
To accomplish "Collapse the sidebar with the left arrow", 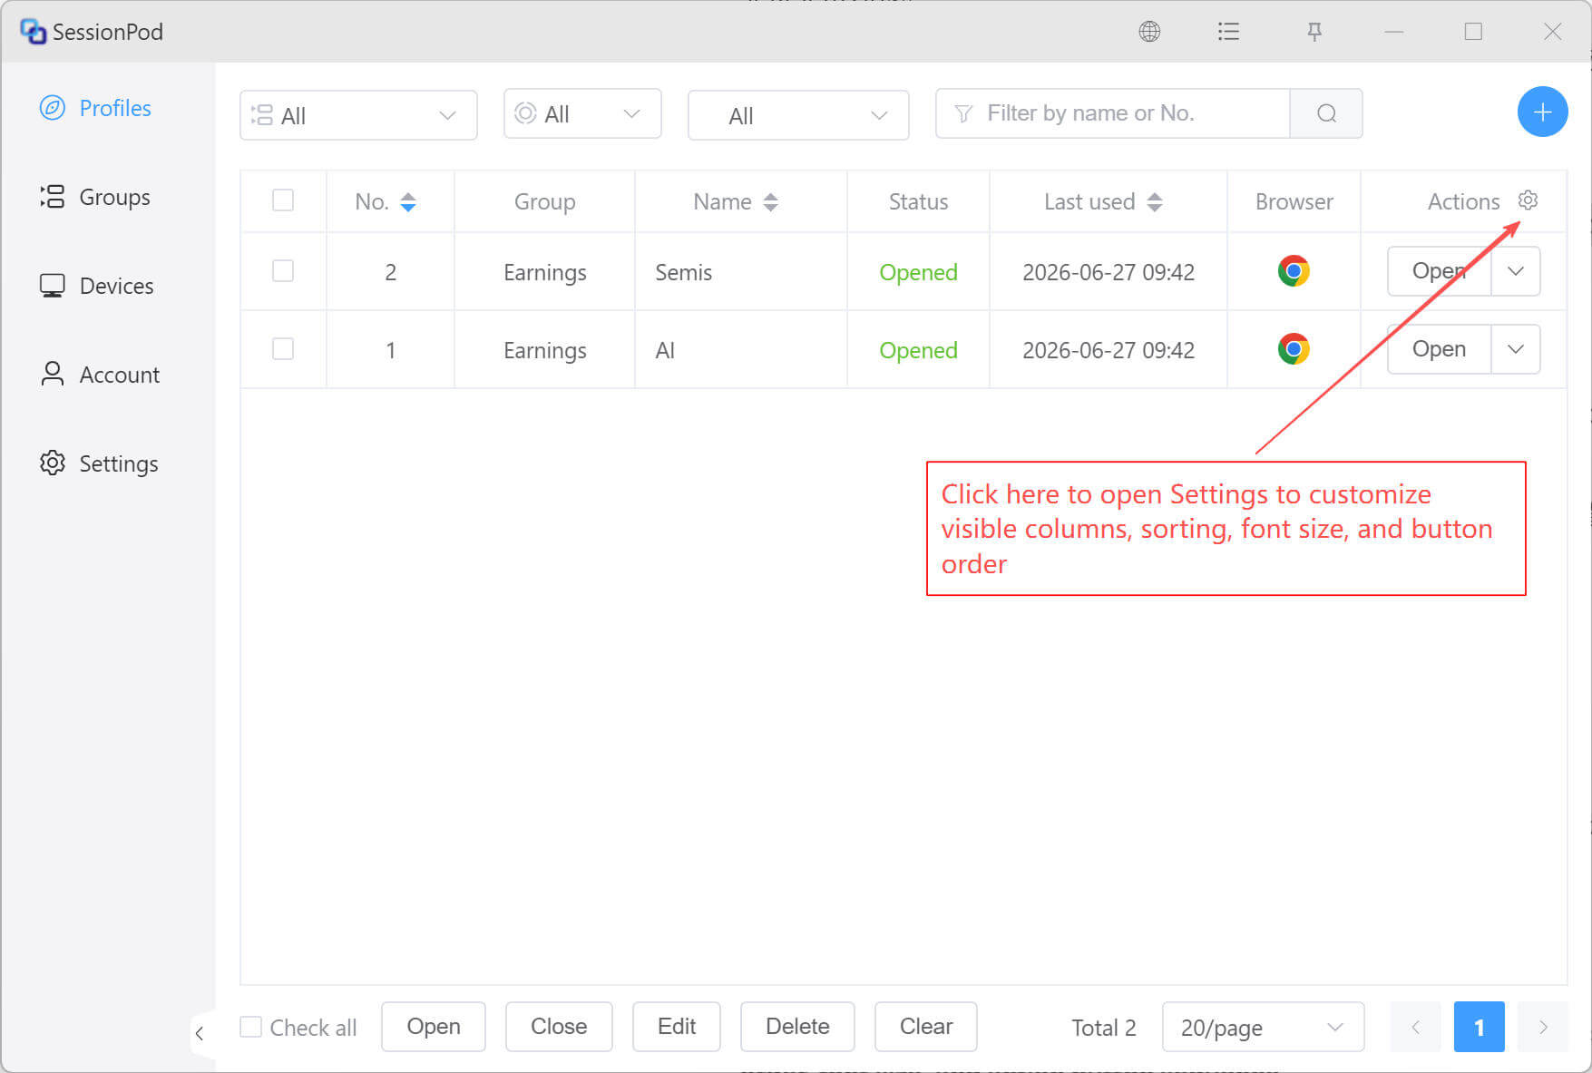I will click(x=200, y=1033).
